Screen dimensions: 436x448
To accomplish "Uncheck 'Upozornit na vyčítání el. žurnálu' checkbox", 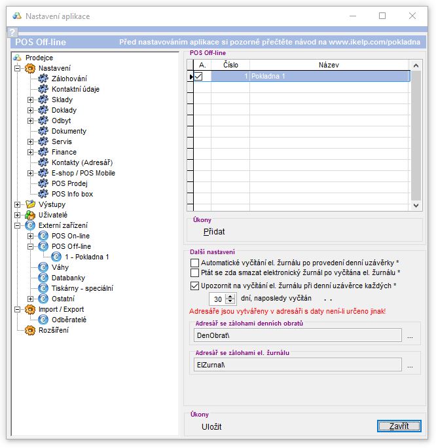I will (194, 286).
